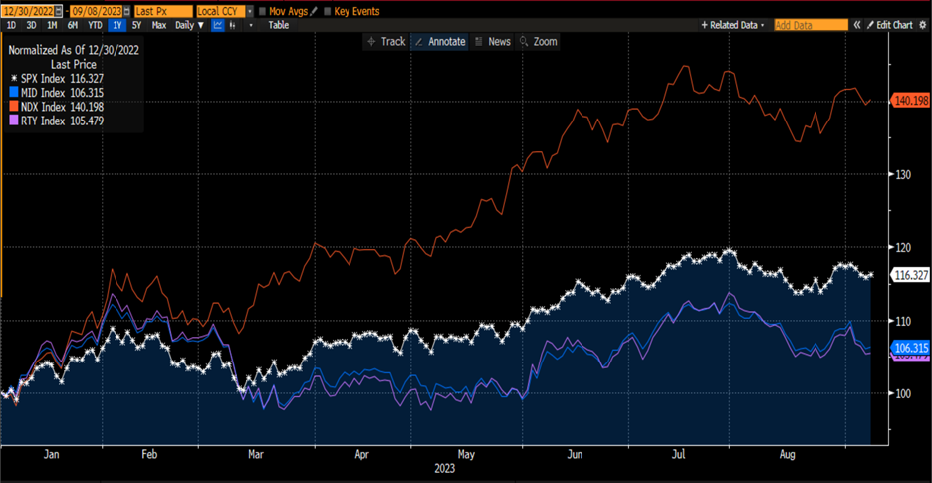
Task: Click the NDX Index orange legend swatch
Action: click(14, 107)
